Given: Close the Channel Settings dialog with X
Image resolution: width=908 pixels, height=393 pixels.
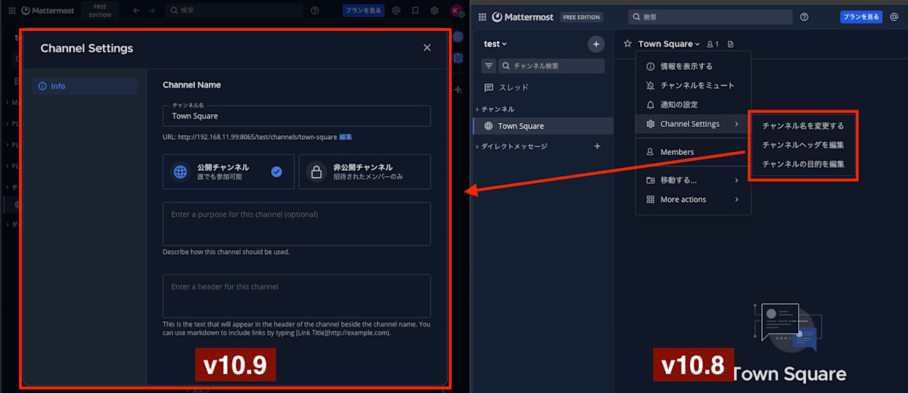Looking at the screenshot, I should tap(427, 48).
